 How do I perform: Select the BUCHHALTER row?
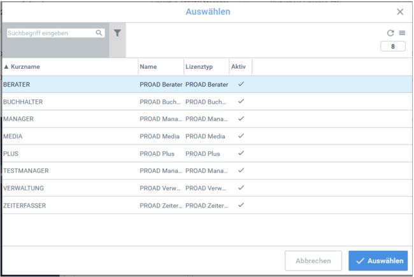coord(23,102)
